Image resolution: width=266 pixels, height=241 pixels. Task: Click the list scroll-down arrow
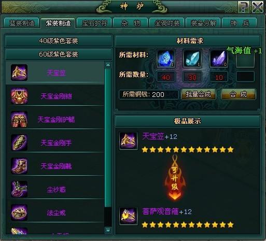click(108, 230)
